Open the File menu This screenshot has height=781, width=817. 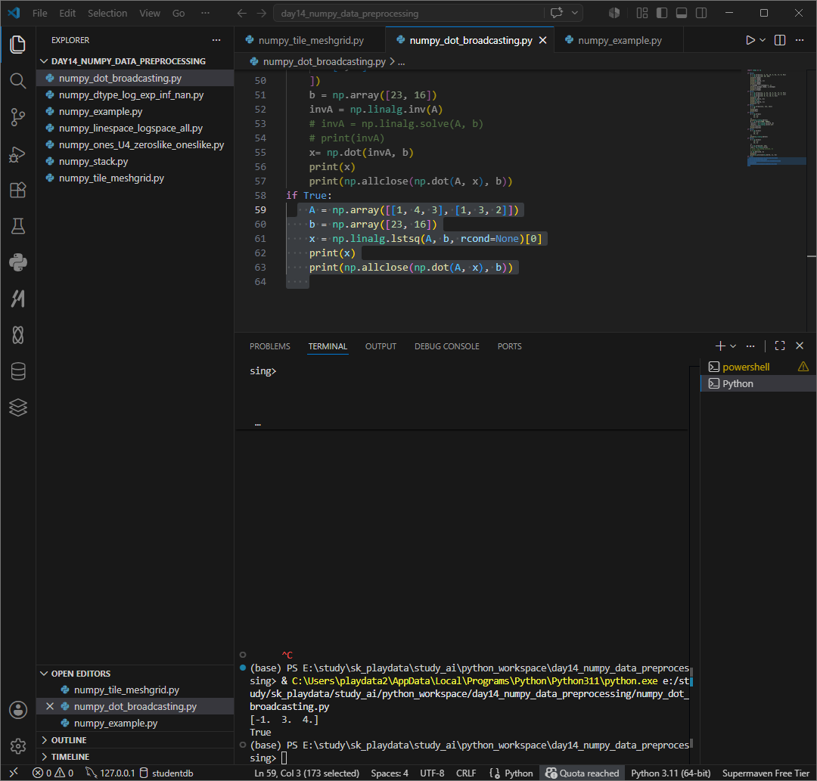(x=39, y=14)
